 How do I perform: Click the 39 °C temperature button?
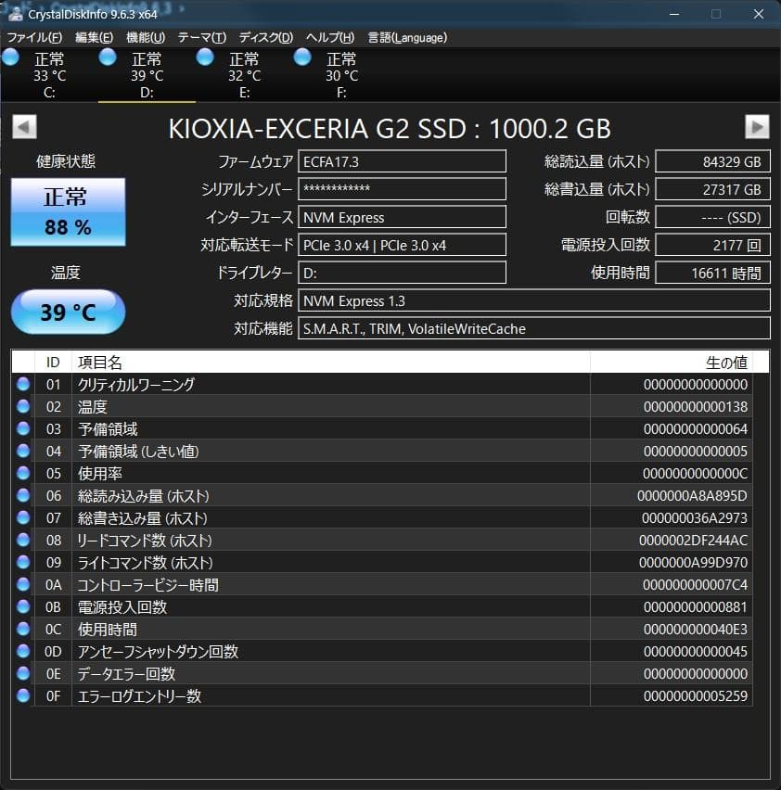tap(68, 312)
